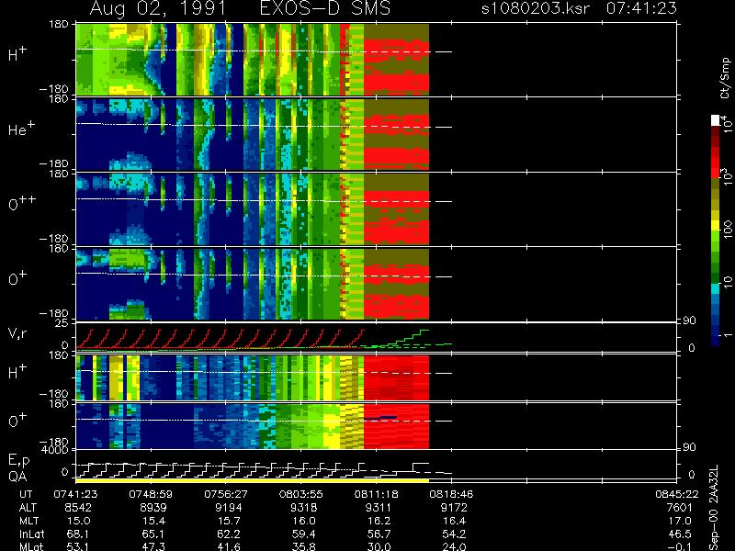
Task: Click the yellow QA status bar
Action: coord(252,480)
